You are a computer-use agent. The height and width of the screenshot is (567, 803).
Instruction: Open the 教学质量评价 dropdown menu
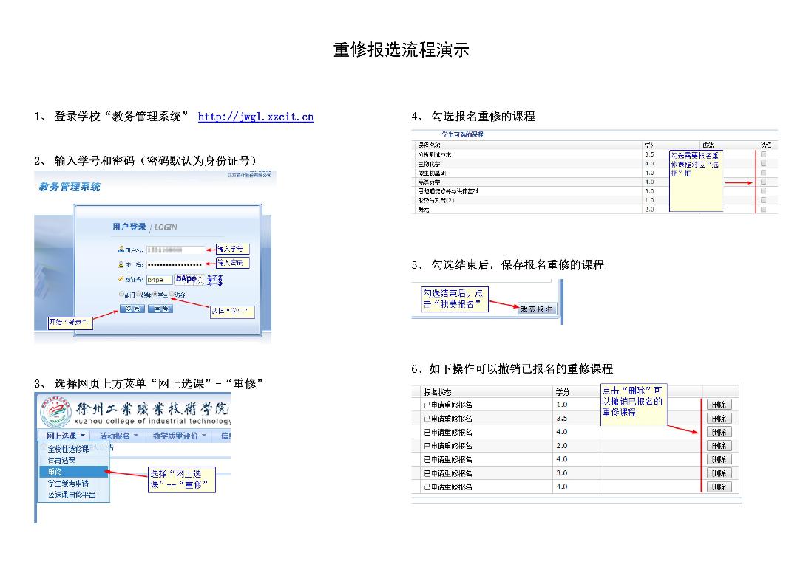pyautogui.click(x=179, y=436)
